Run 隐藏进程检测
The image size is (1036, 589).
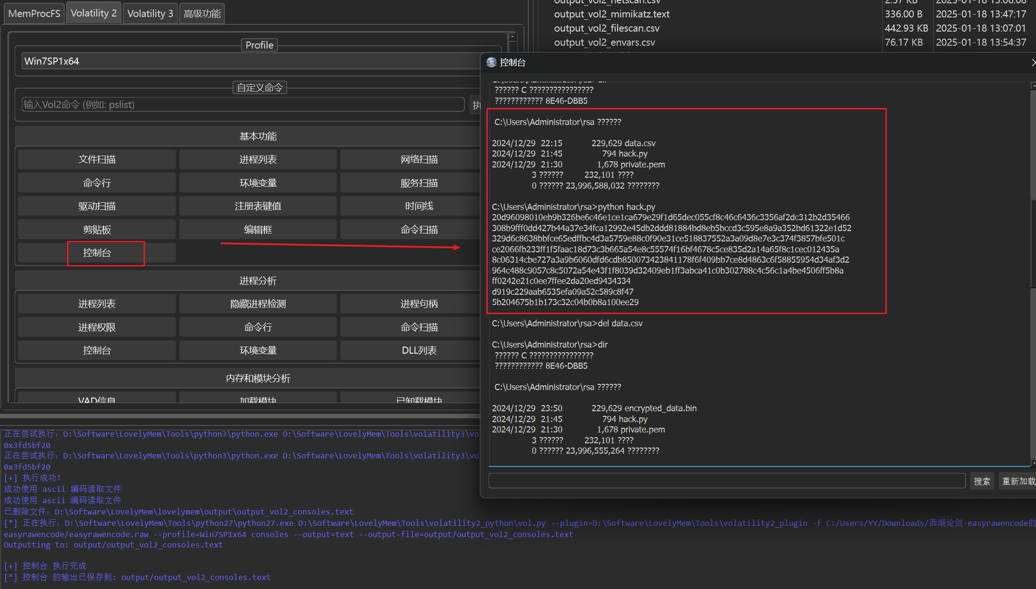[258, 304]
